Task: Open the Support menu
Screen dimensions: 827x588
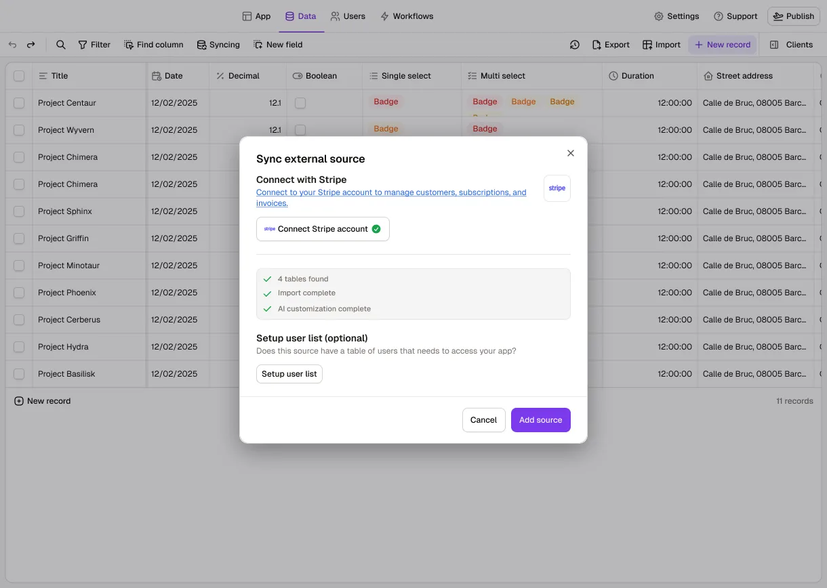Action: pos(735,16)
